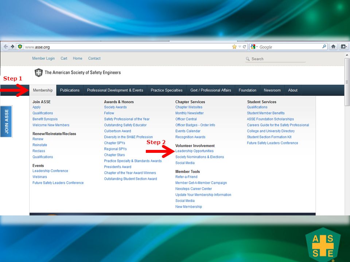
Task: Open ASSE Foundation Scholarships link
Action: [270, 119]
